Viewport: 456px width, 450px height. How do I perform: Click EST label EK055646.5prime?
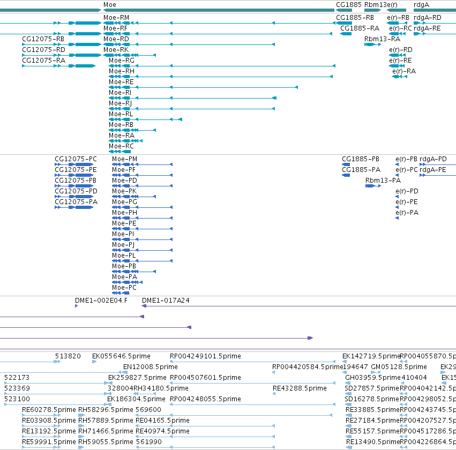pos(121,356)
